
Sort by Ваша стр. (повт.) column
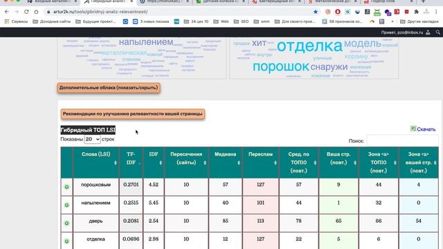coord(338,163)
